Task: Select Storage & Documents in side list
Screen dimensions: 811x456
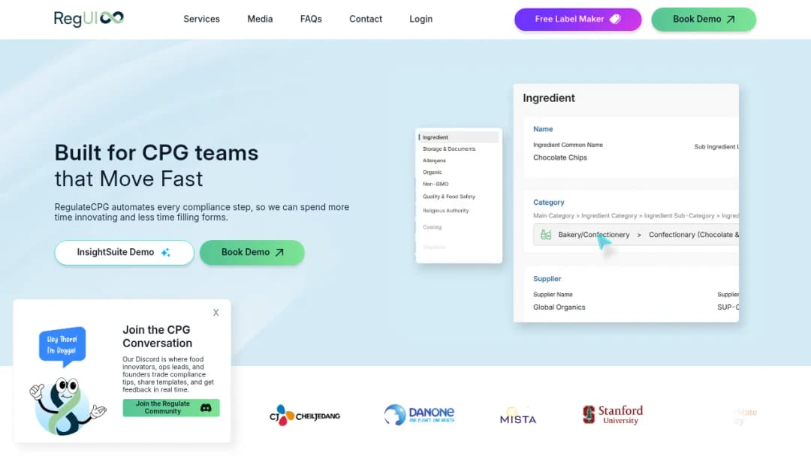Action: pyautogui.click(x=449, y=148)
